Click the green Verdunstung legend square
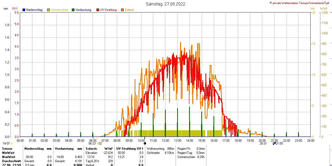Screen dimensions: 332x166 [x=73, y=10]
